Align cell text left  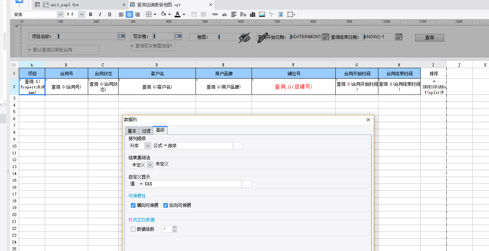point(121,14)
